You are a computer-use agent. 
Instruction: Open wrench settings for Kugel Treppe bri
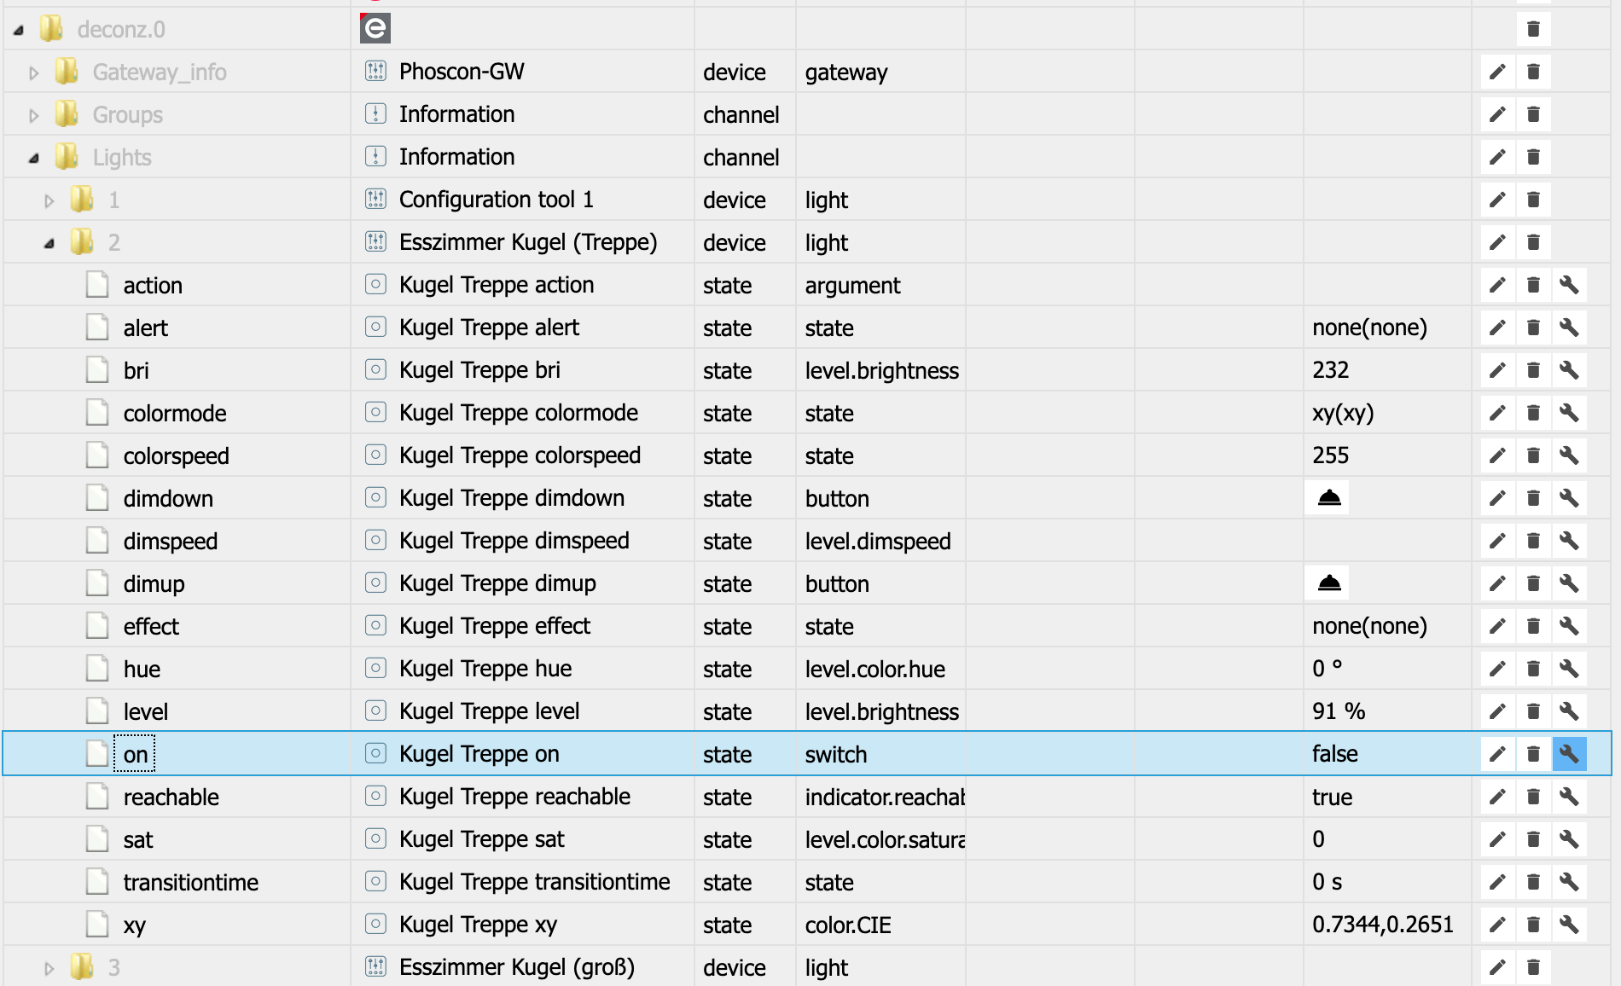pos(1569,370)
